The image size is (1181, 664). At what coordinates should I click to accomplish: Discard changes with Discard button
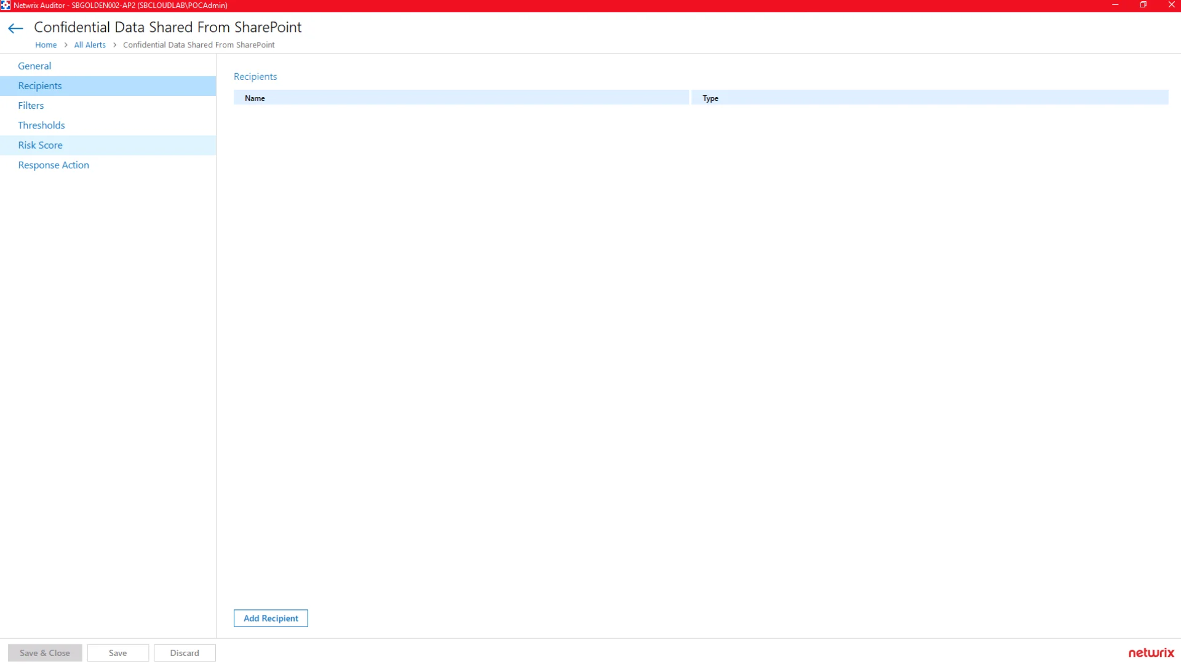click(185, 653)
